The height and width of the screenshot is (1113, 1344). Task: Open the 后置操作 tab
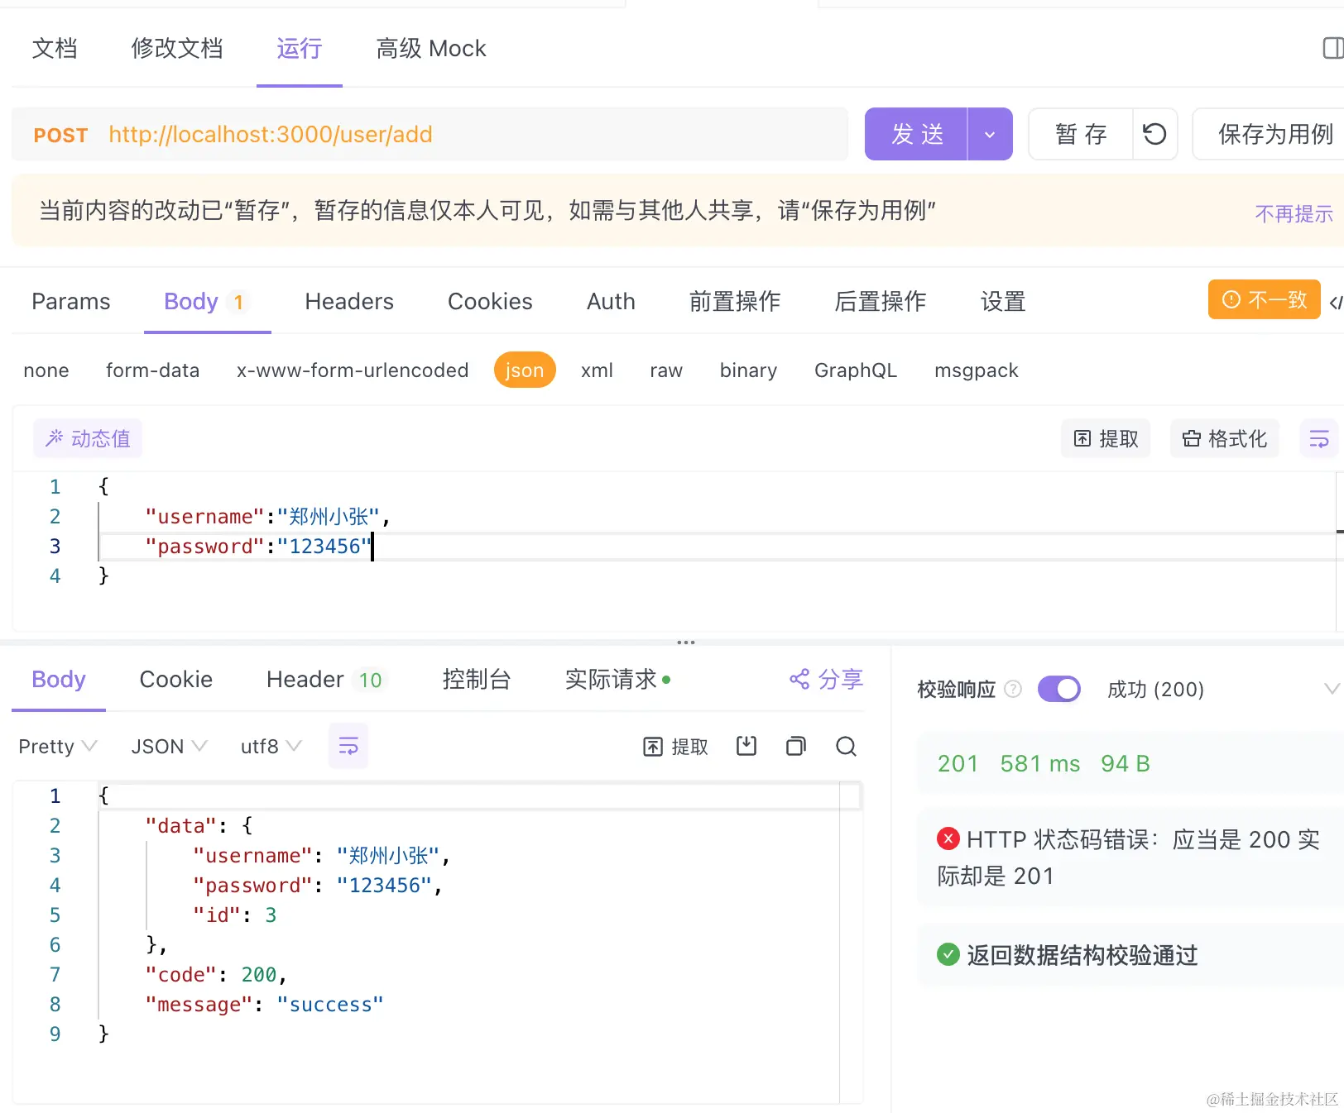(881, 302)
